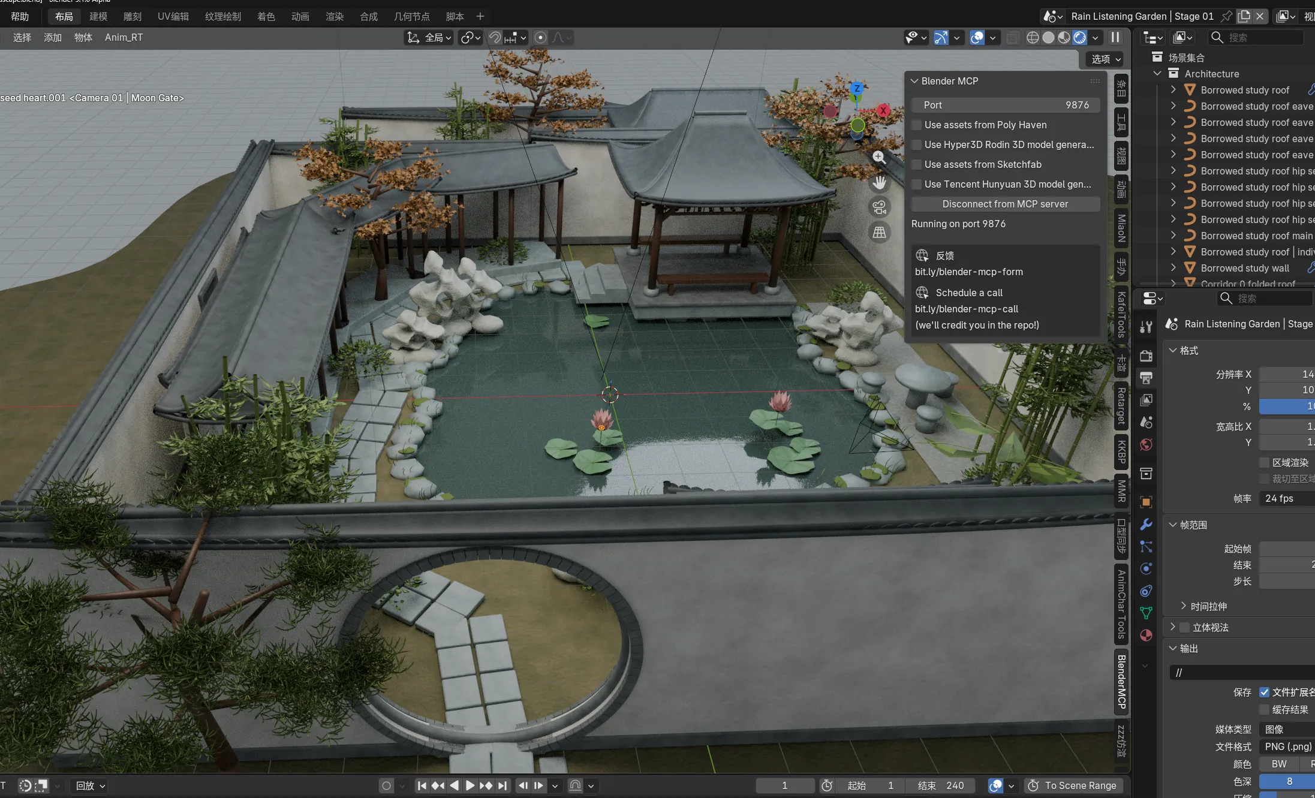Switch to the UV编辑 workspace tab
The image size is (1315, 798).
click(173, 16)
